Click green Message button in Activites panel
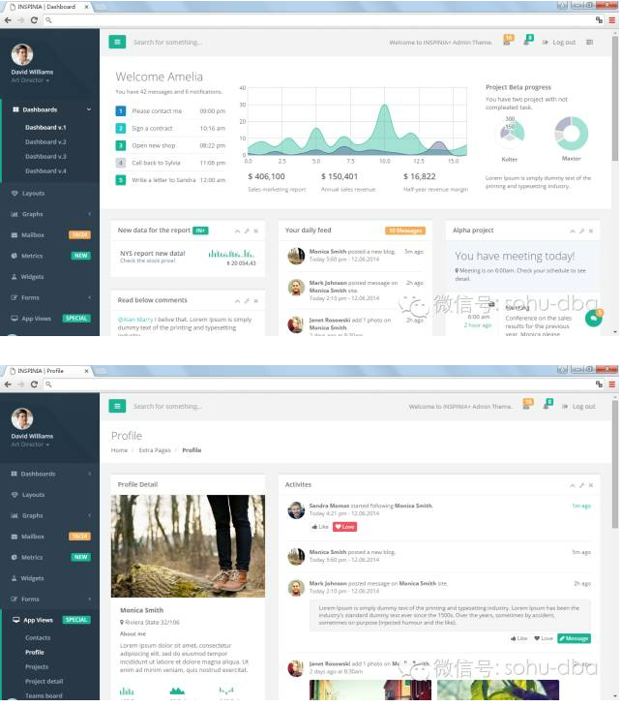The image size is (621, 707). click(575, 639)
